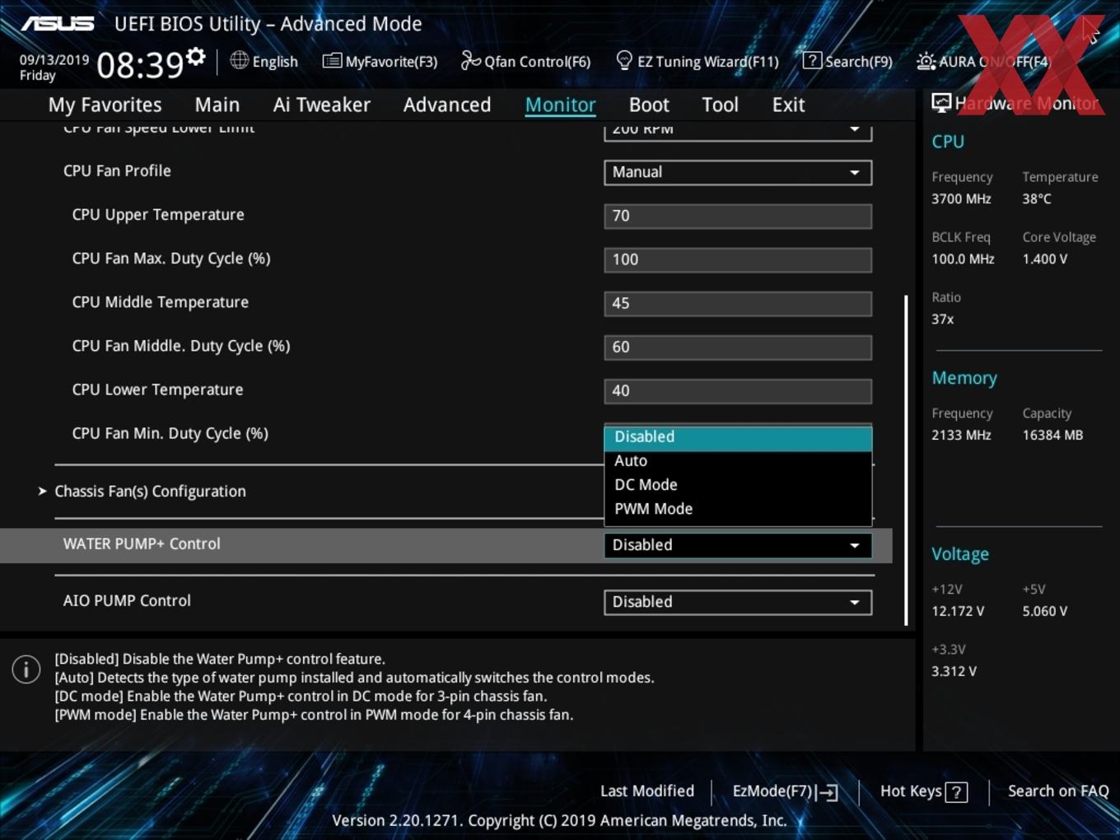Click the AURA light icon
This screenshot has width=1120, height=840.
[x=926, y=61]
